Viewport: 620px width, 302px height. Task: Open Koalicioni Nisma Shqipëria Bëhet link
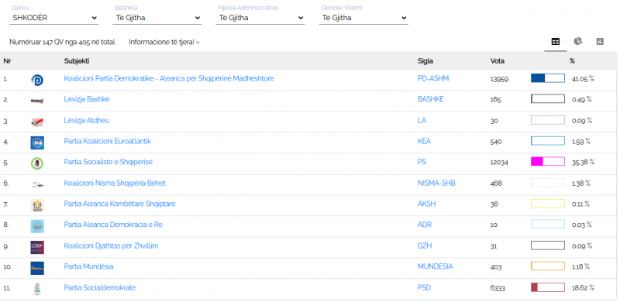point(115,183)
